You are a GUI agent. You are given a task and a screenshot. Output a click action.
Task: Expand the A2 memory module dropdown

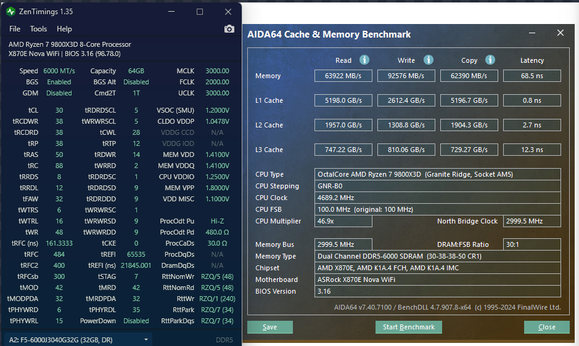[x=78, y=340]
